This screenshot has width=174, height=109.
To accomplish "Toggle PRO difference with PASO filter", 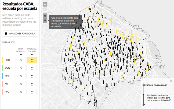I will click(x=32, y=60).
